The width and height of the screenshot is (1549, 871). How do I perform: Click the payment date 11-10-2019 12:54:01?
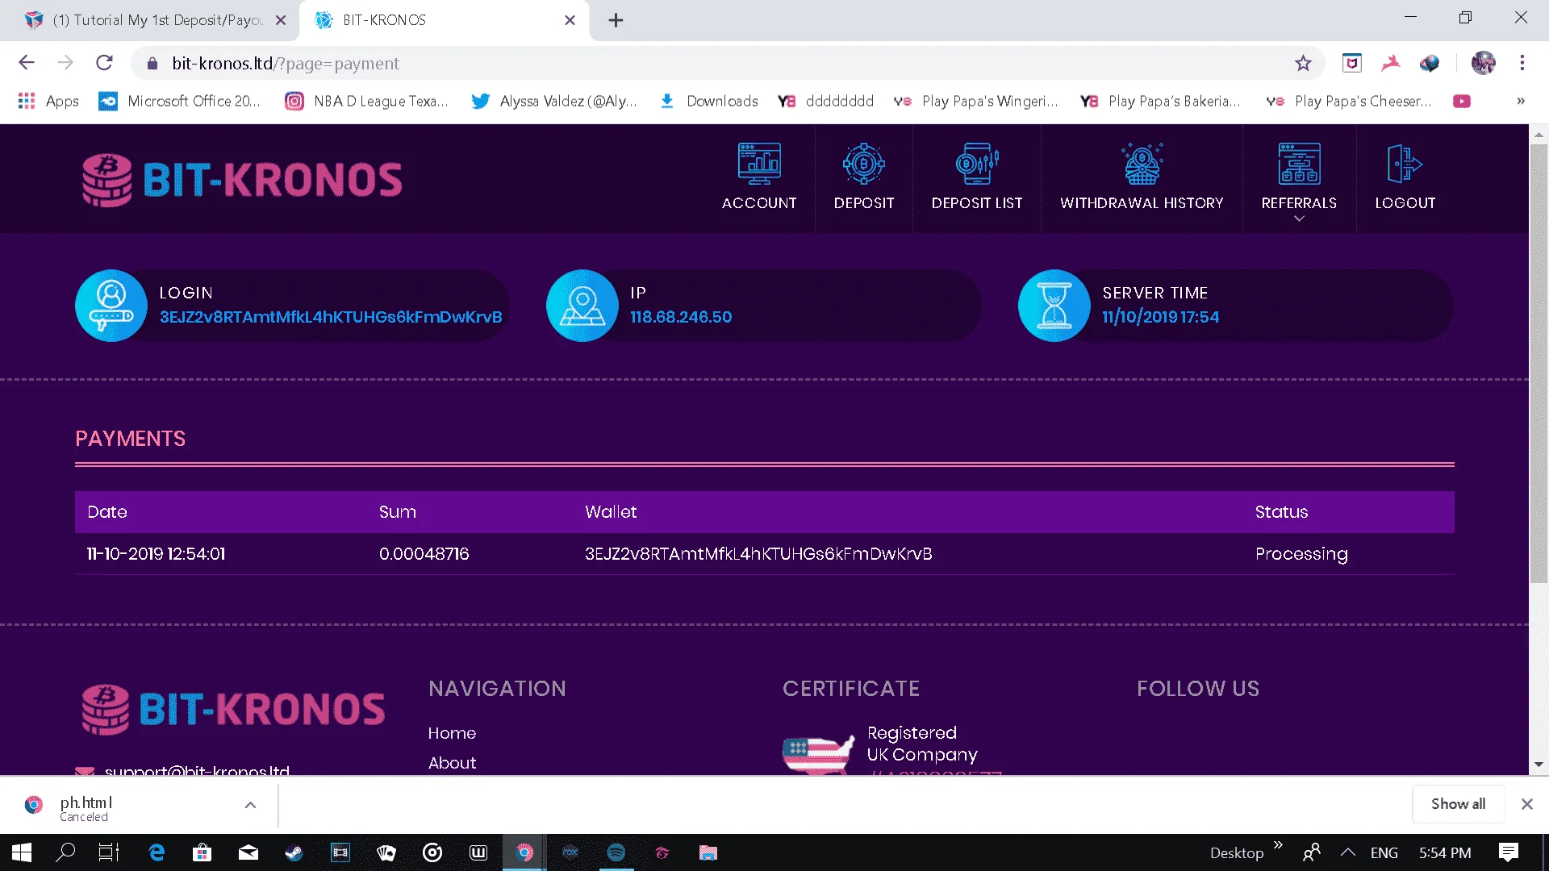pyautogui.click(x=156, y=554)
